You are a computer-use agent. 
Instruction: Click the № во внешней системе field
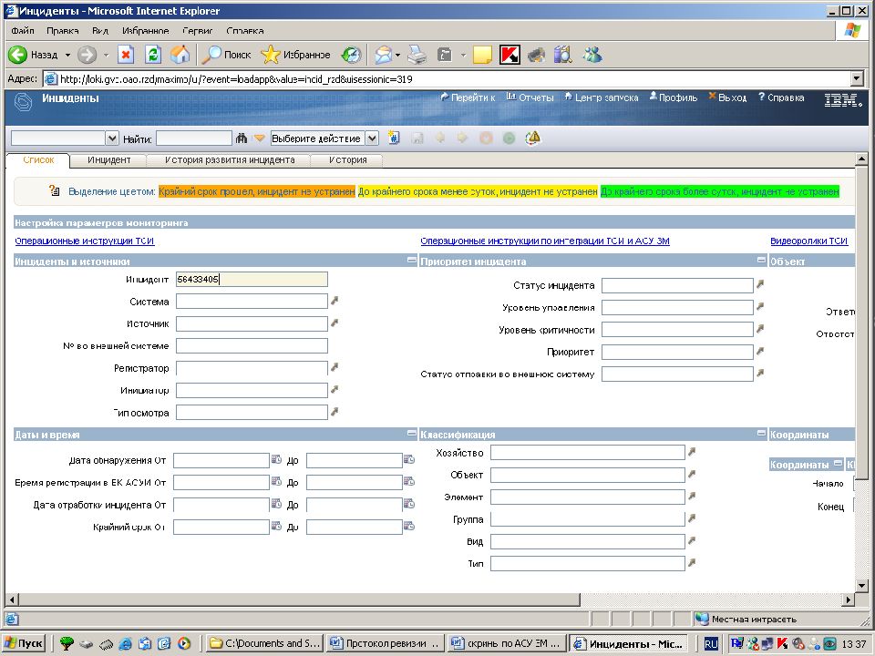point(252,346)
